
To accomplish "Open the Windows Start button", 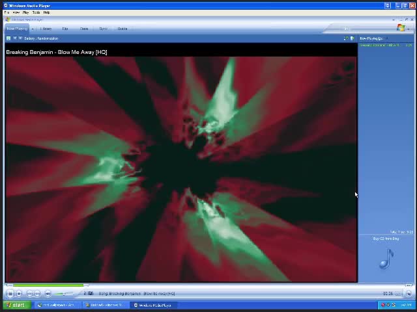I will click(18, 305).
